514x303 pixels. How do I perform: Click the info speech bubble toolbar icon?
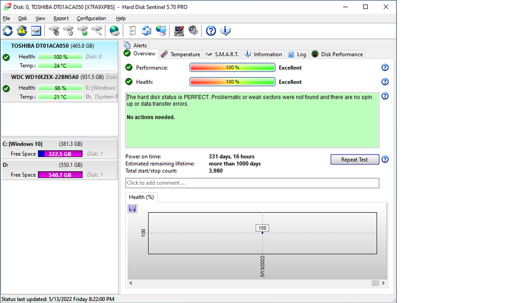pyautogui.click(x=225, y=31)
